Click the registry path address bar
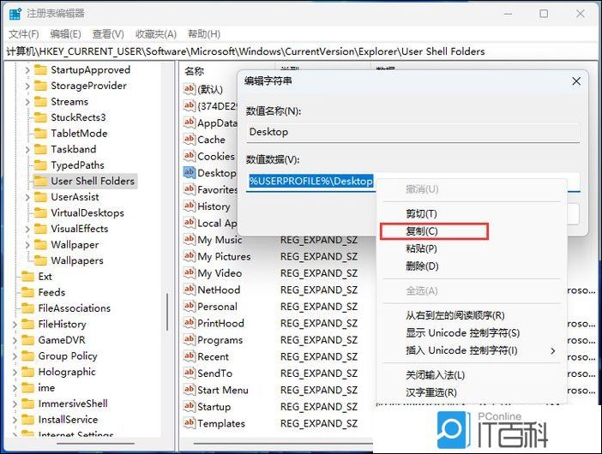 pos(301,51)
